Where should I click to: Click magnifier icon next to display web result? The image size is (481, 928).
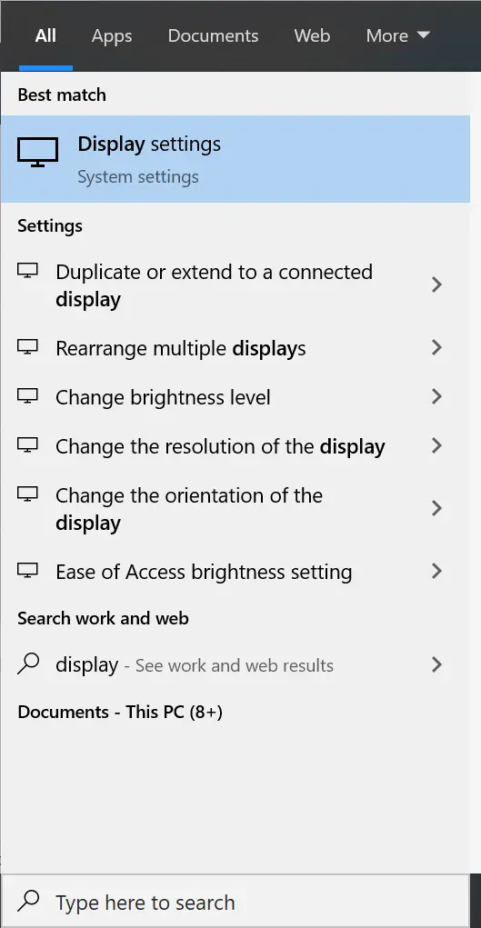[x=28, y=664]
